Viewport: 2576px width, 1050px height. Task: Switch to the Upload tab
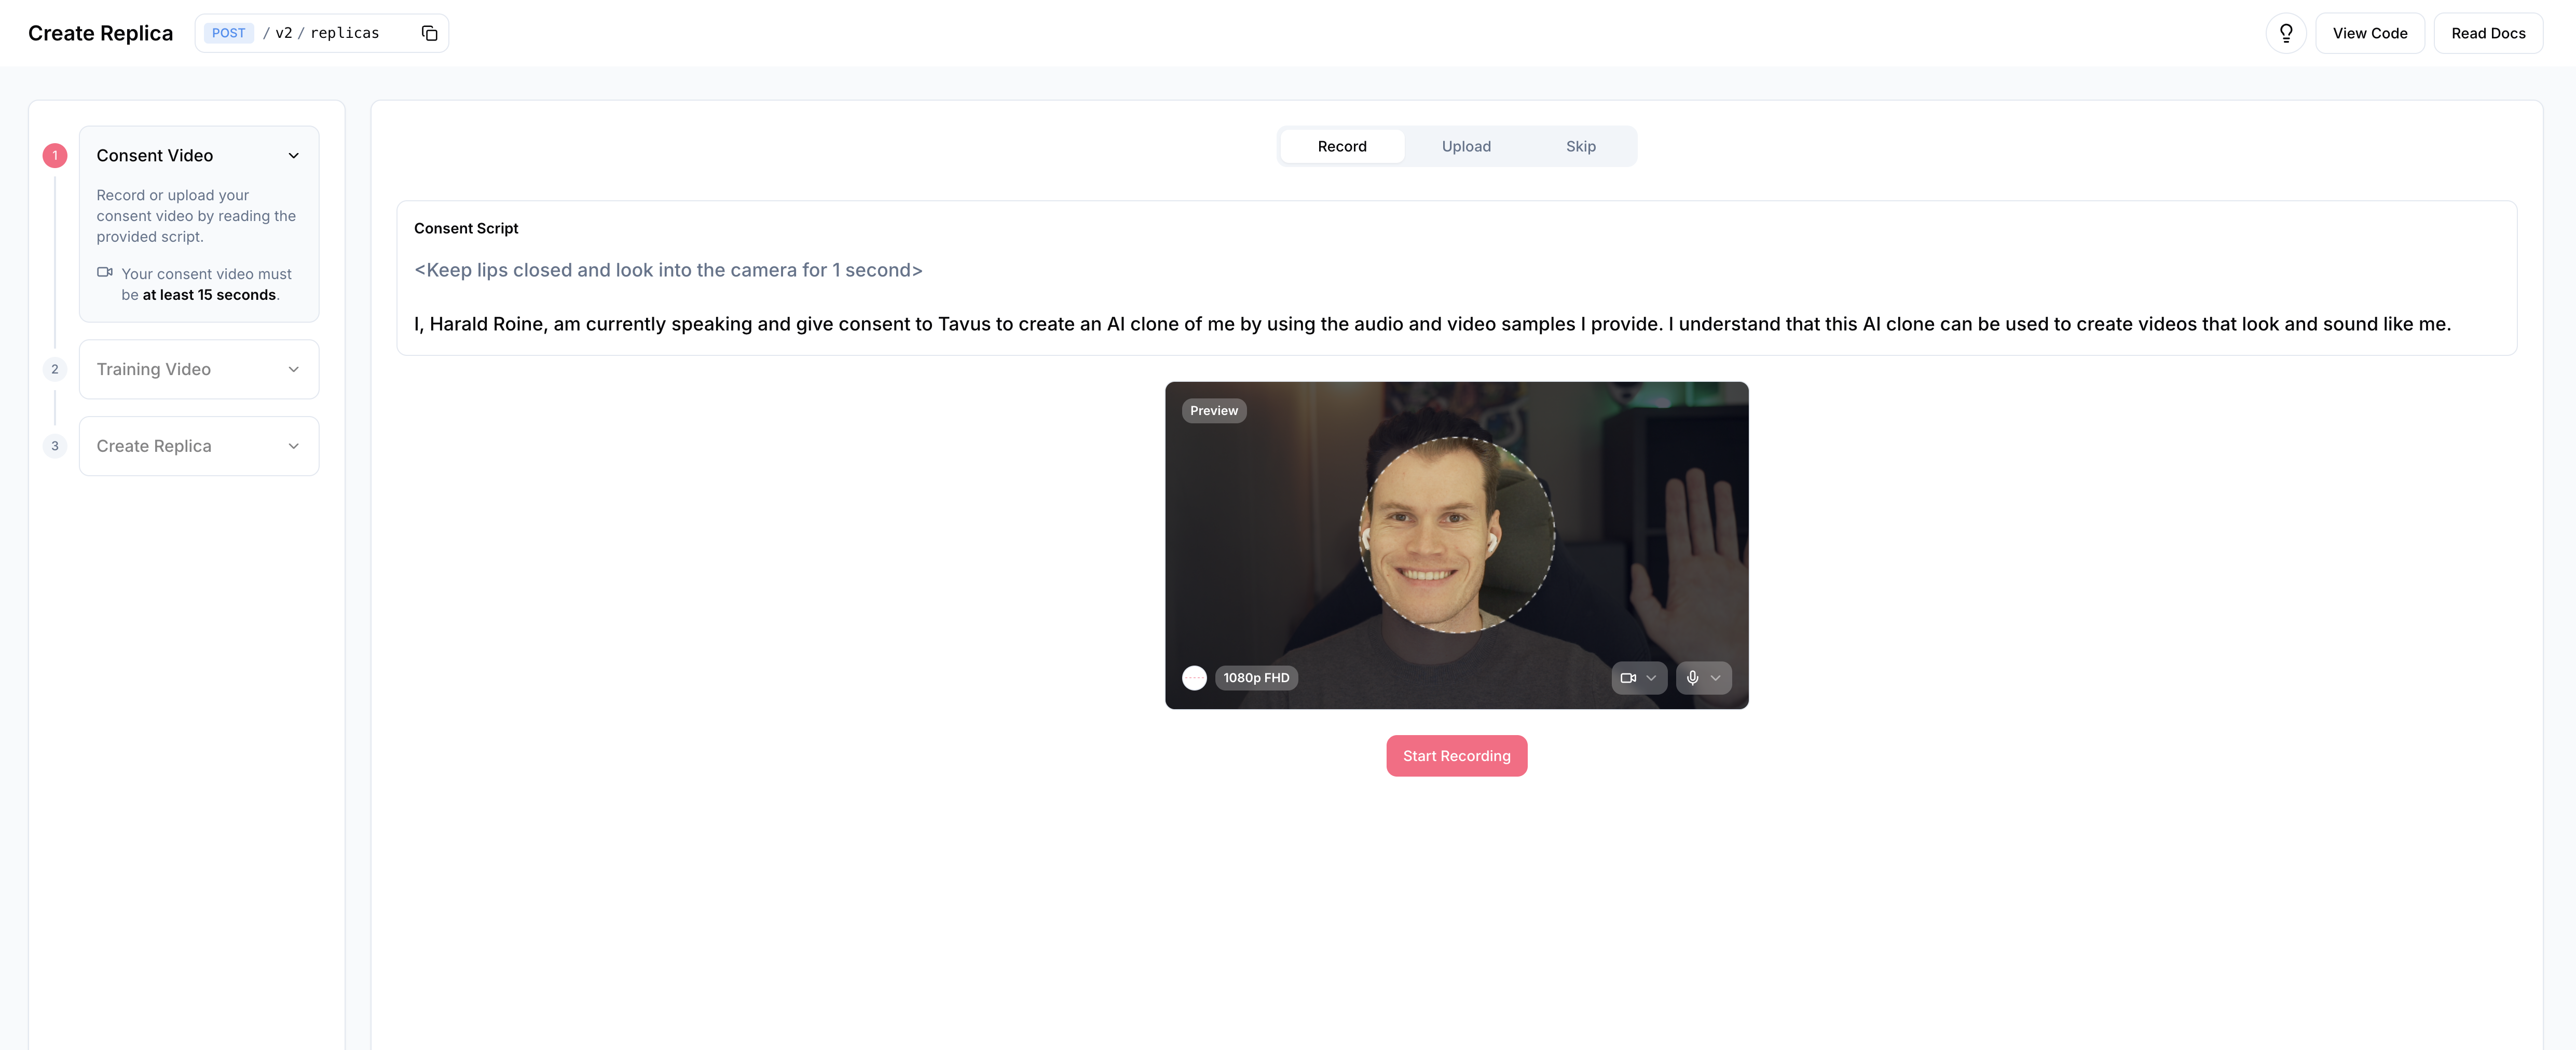pyautogui.click(x=1465, y=146)
